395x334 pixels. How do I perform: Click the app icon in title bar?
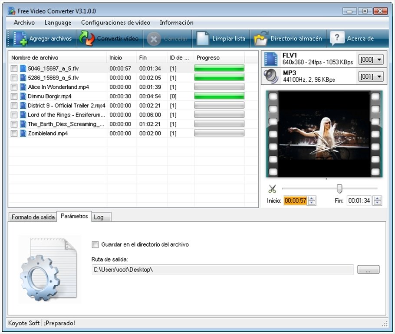point(11,11)
